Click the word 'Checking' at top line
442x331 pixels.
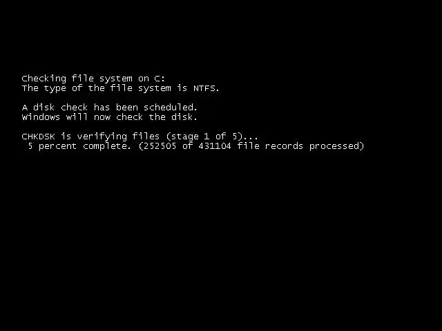[x=44, y=79]
